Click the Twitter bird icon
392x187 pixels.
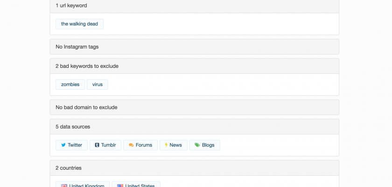coord(63,145)
